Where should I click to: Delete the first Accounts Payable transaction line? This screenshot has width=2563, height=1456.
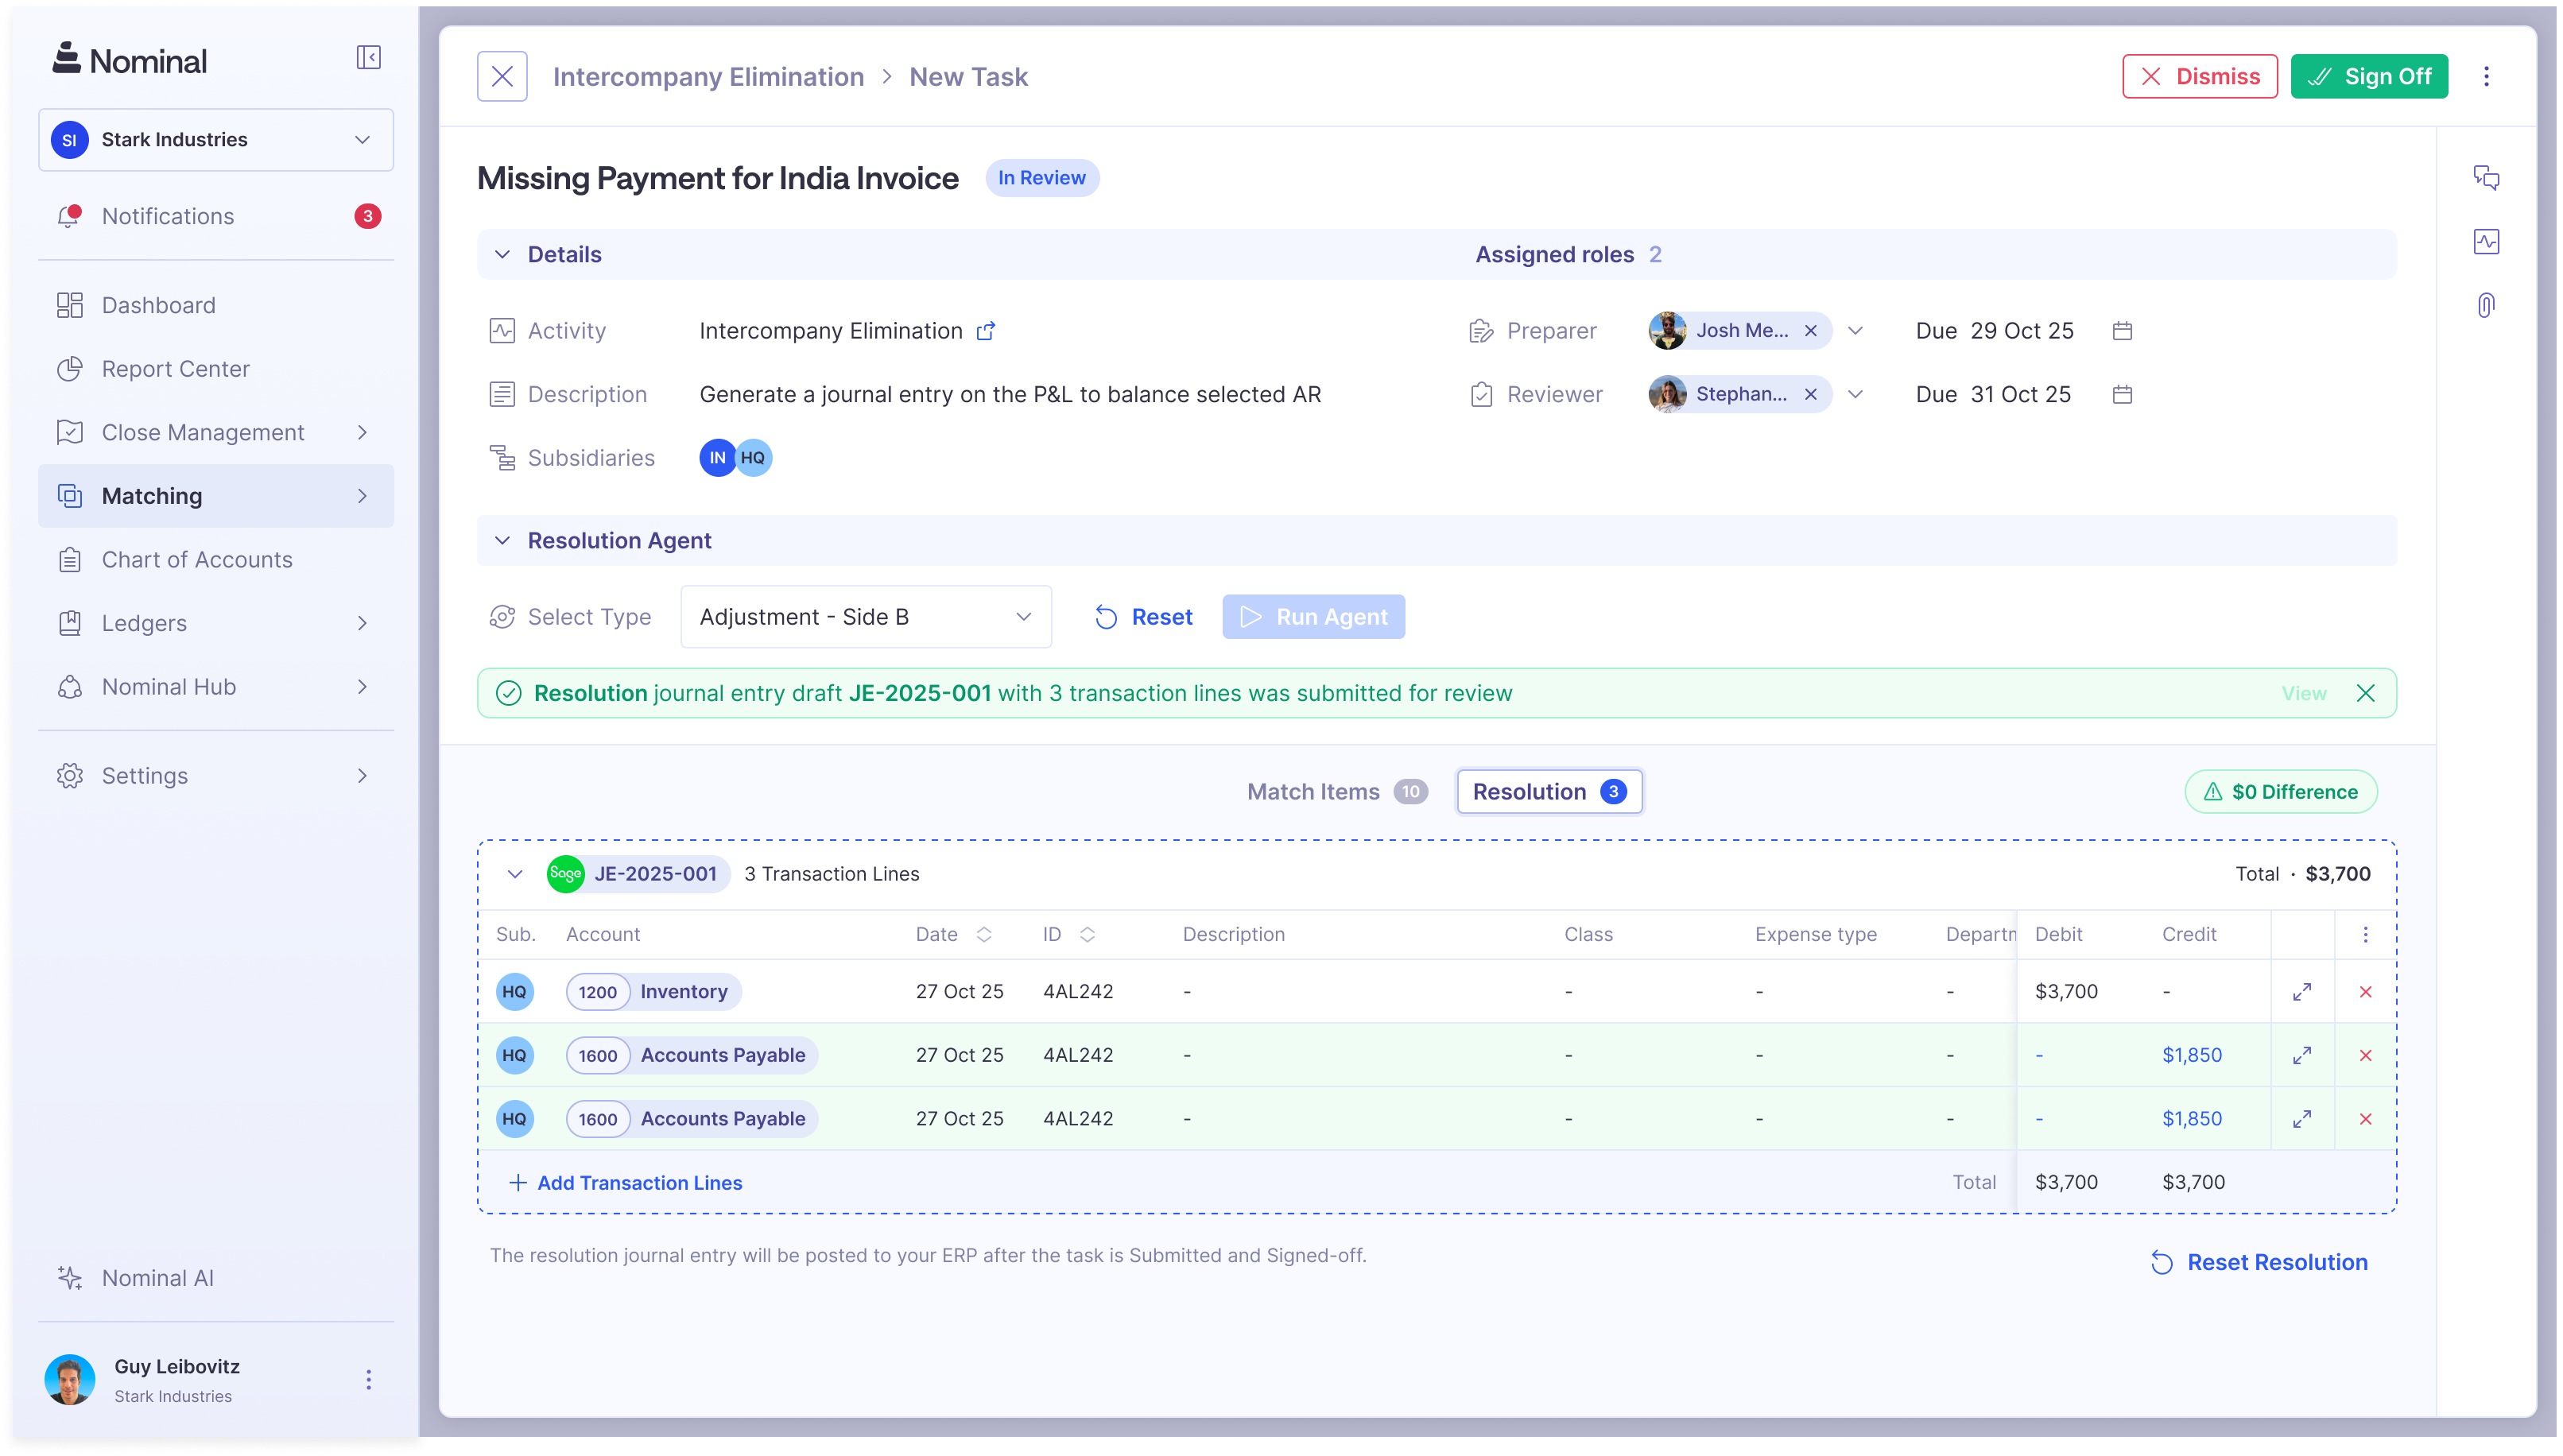2366,1055
